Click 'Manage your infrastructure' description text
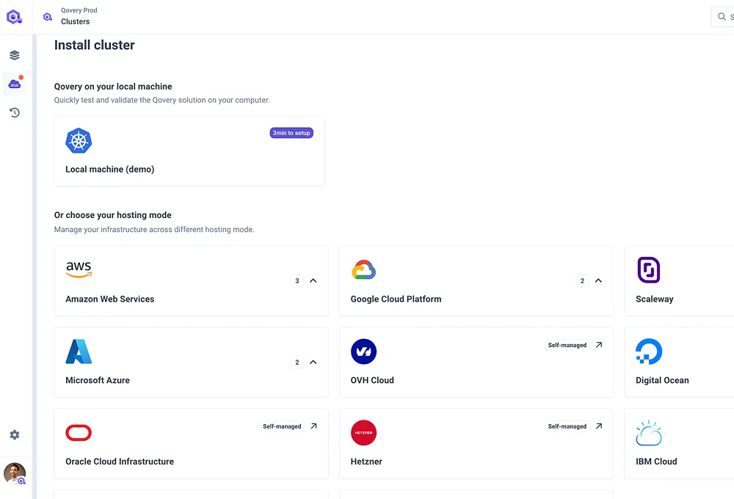This screenshot has width=734, height=499. pyautogui.click(x=154, y=230)
